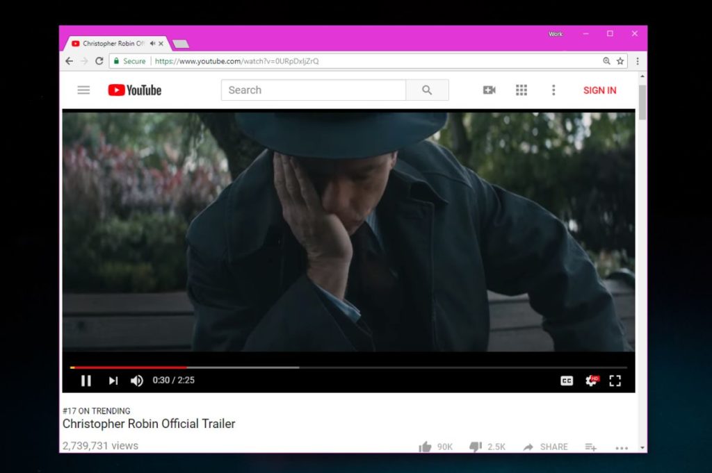Dislike the video with thumbs down
Viewport: 712px width, 473px height.
(x=476, y=447)
